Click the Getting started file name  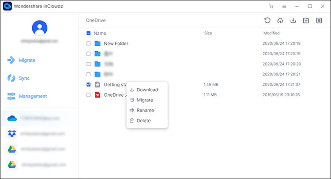pos(115,85)
